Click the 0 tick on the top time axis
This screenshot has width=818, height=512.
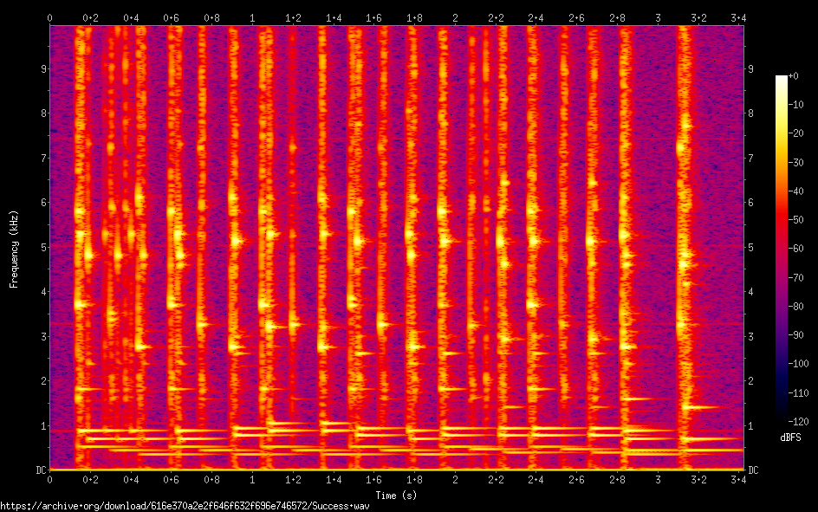click(x=49, y=17)
